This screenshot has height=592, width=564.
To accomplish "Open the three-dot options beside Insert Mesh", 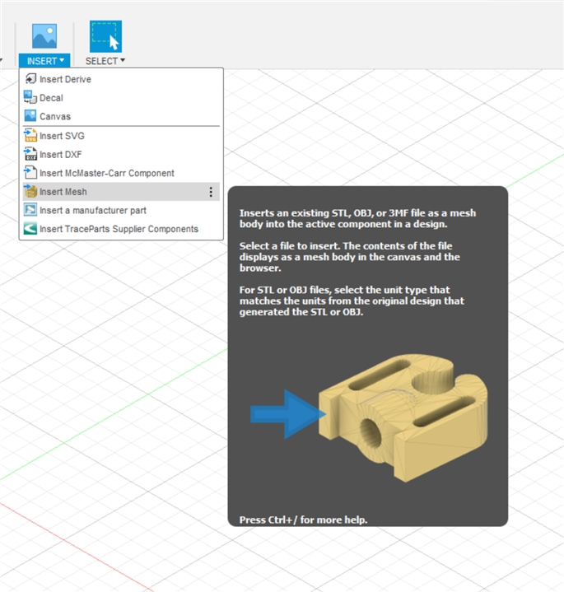I will 211,192.
